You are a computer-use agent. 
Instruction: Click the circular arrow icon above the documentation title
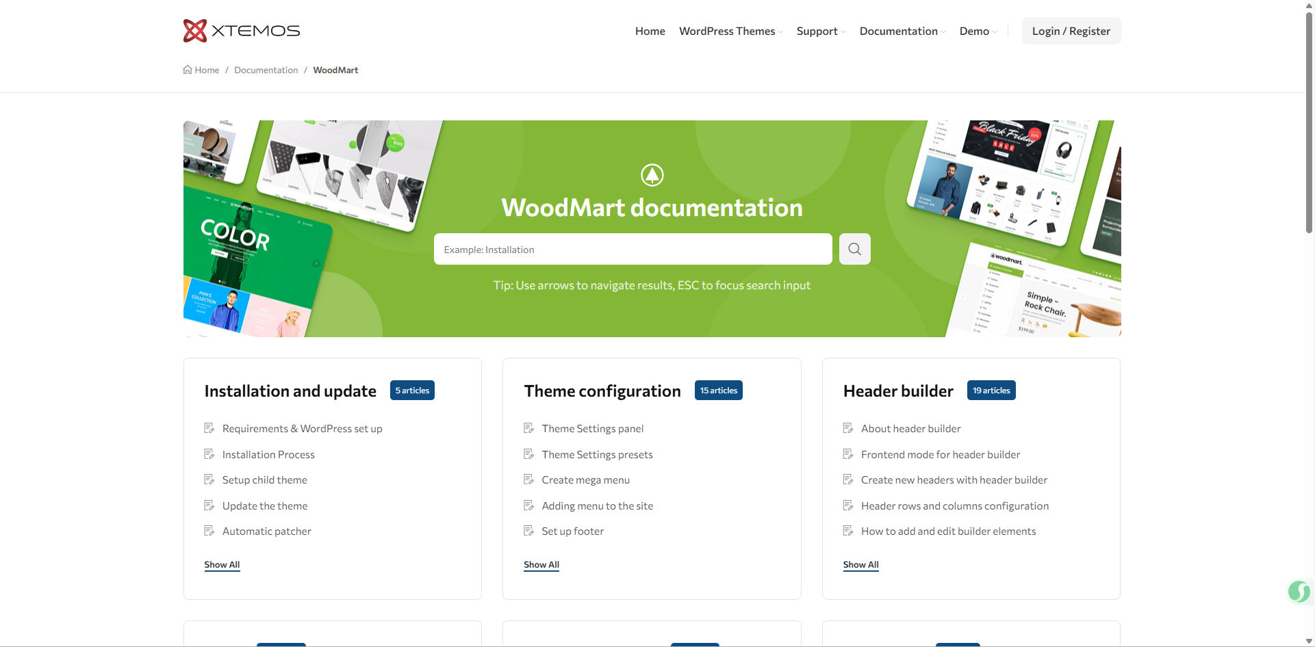pos(652,174)
